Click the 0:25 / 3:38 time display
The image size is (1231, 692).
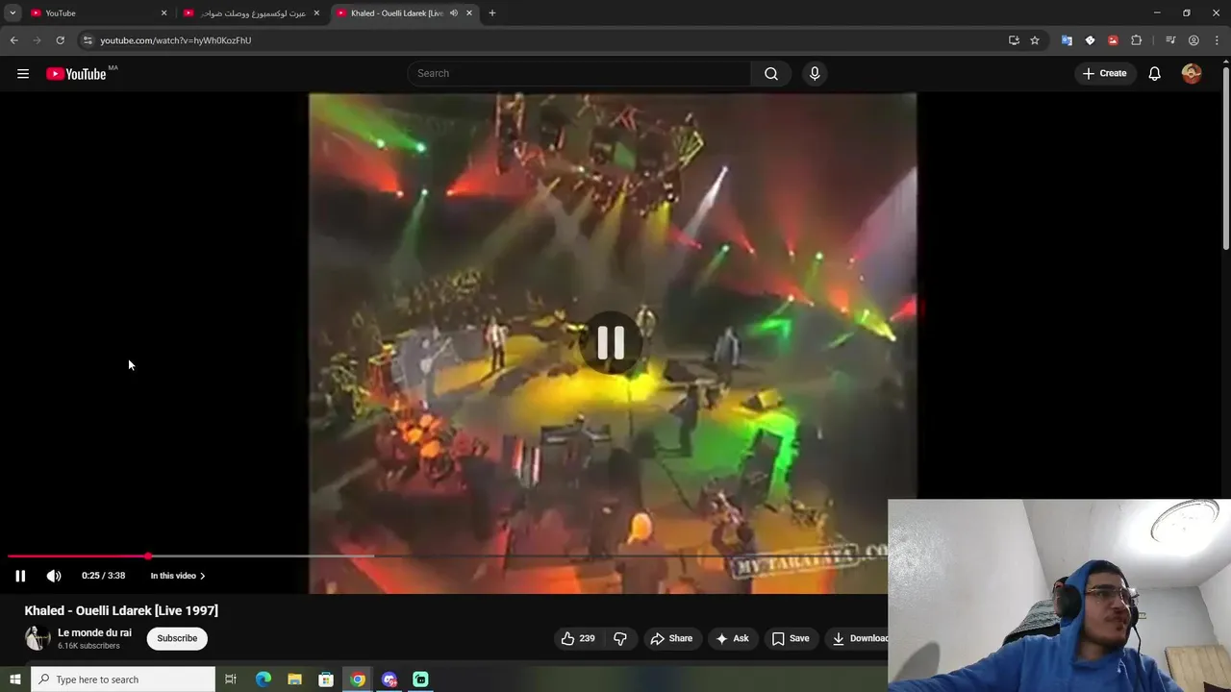pos(103,576)
